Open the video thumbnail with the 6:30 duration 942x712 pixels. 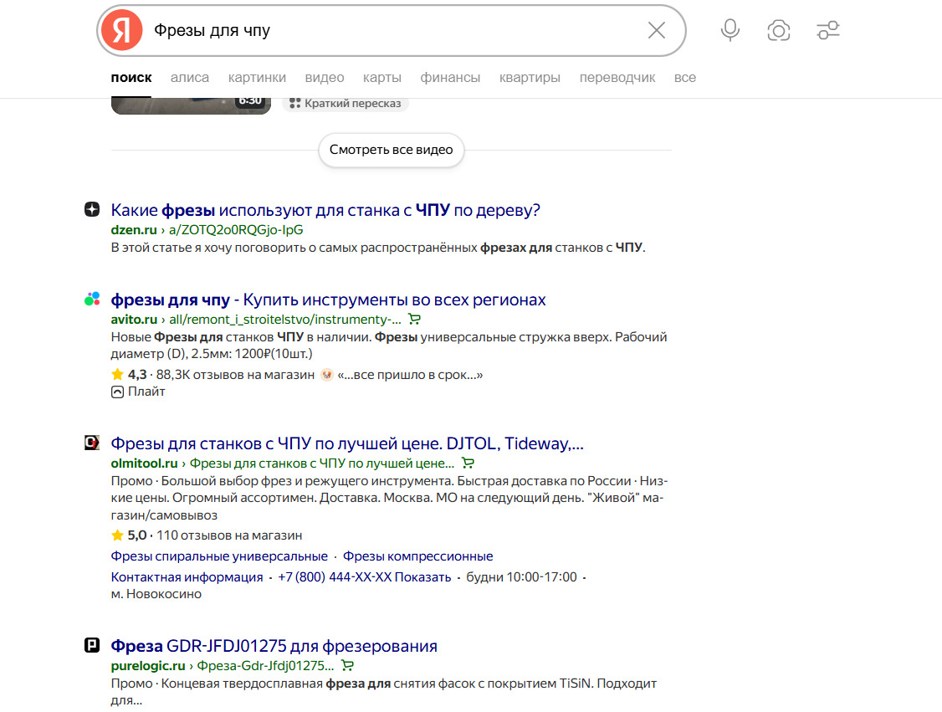pos(191,105)
